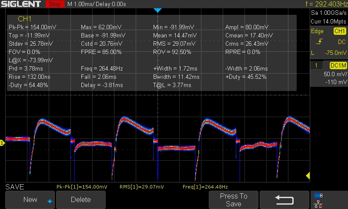This screenshot has height=209, width=348.
Task: Click the Delay = -3.81ms measurement
Action: click(102, 85)
